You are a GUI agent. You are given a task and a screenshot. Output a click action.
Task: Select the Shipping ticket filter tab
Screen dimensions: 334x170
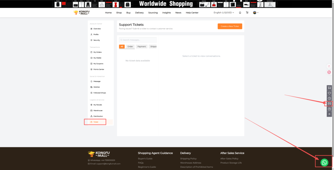153,47
